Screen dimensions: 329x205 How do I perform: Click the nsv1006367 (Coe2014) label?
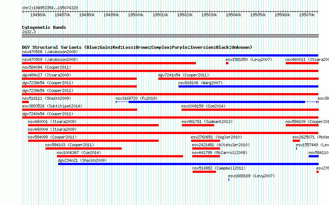(79, 153)
